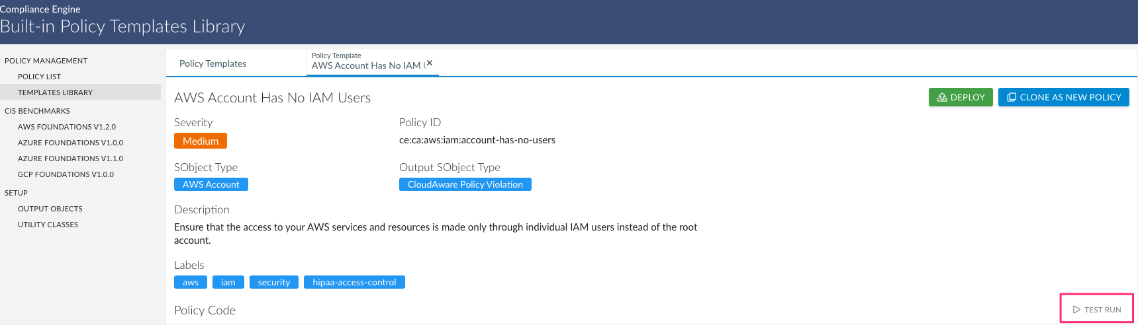Switch to the Policy Templates tab
1138x325 pixels.
pyautogui.click(x=213, y=63)
